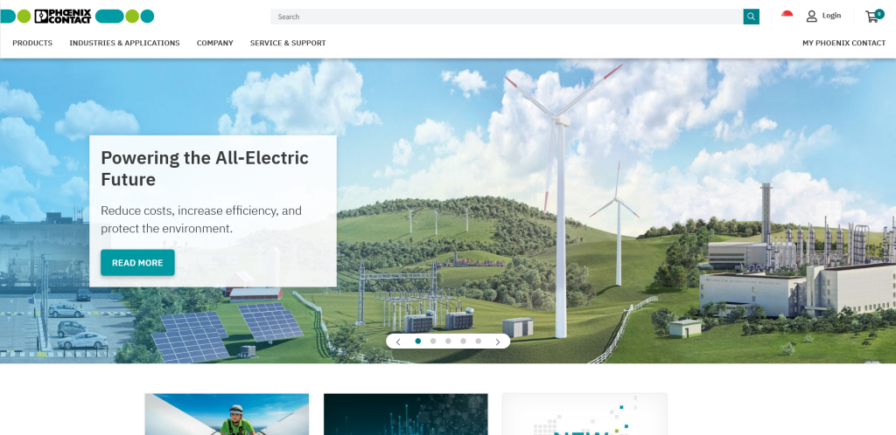Select the fifth carousel dot
Viewport: 896px width, 435px height.
tap(479, 341)
